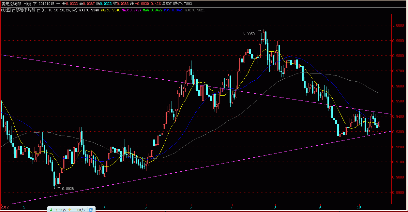The image size is (408, 212).
Task: Click the MA parameters (10,10,26,26,26,62)
Action: pyautogui.click(x=59, y=10)
